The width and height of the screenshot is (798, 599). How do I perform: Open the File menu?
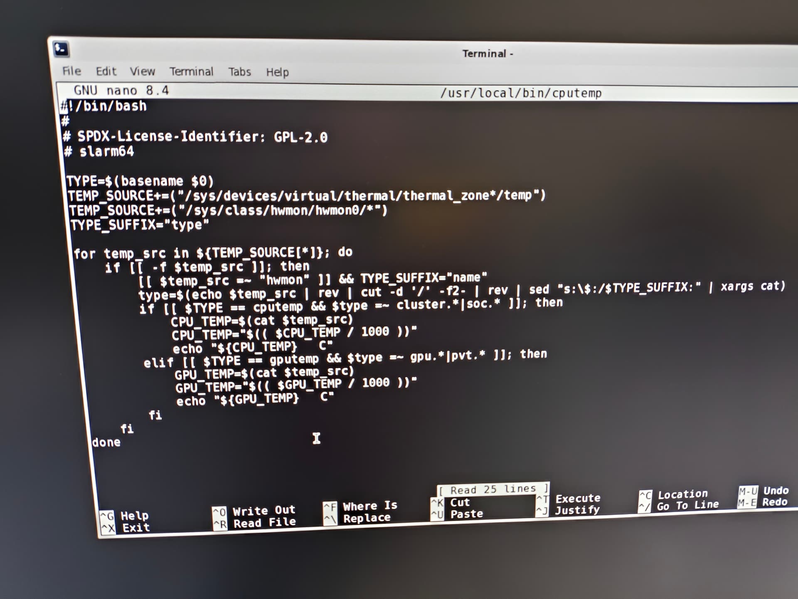click(x=71, y=71)
